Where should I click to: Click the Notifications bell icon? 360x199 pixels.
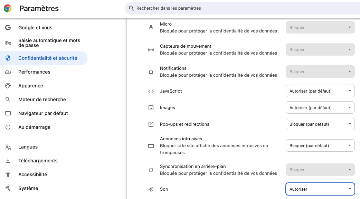pos(151,72)
